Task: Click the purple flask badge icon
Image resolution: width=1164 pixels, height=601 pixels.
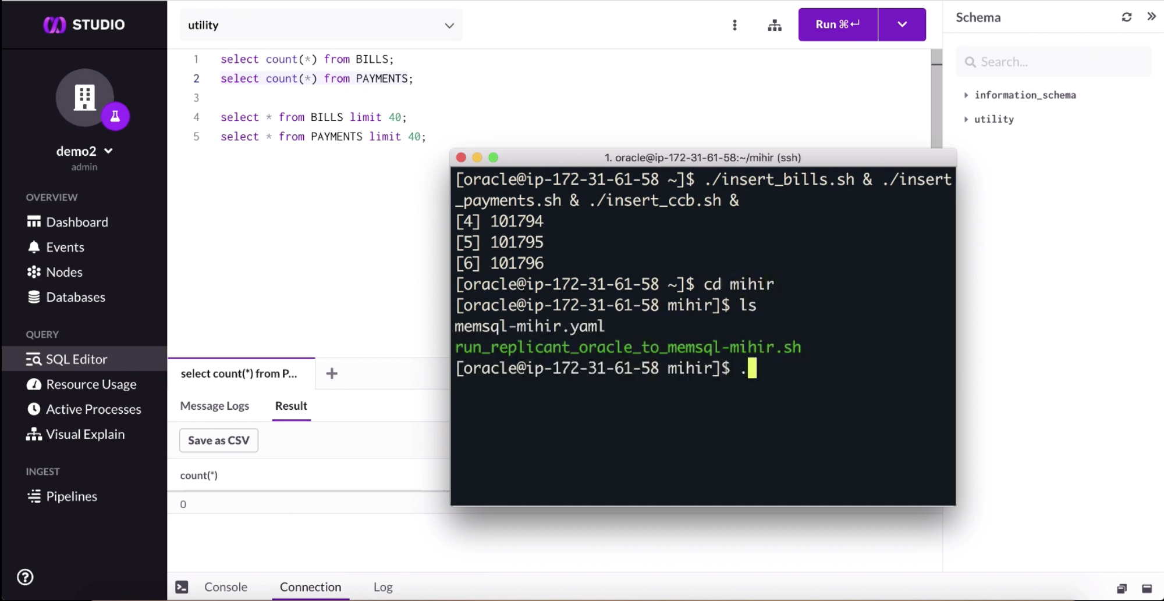Action: pos(115,116)
